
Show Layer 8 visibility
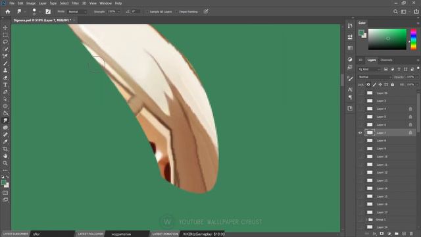pos(360,140)
